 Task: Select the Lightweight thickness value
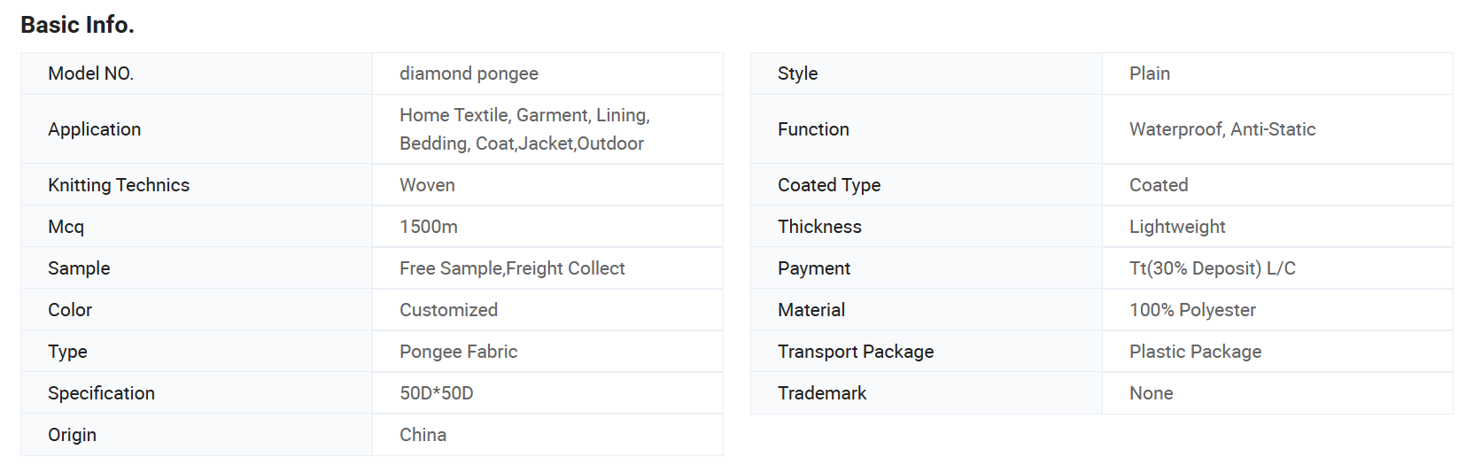[1177, 227]
